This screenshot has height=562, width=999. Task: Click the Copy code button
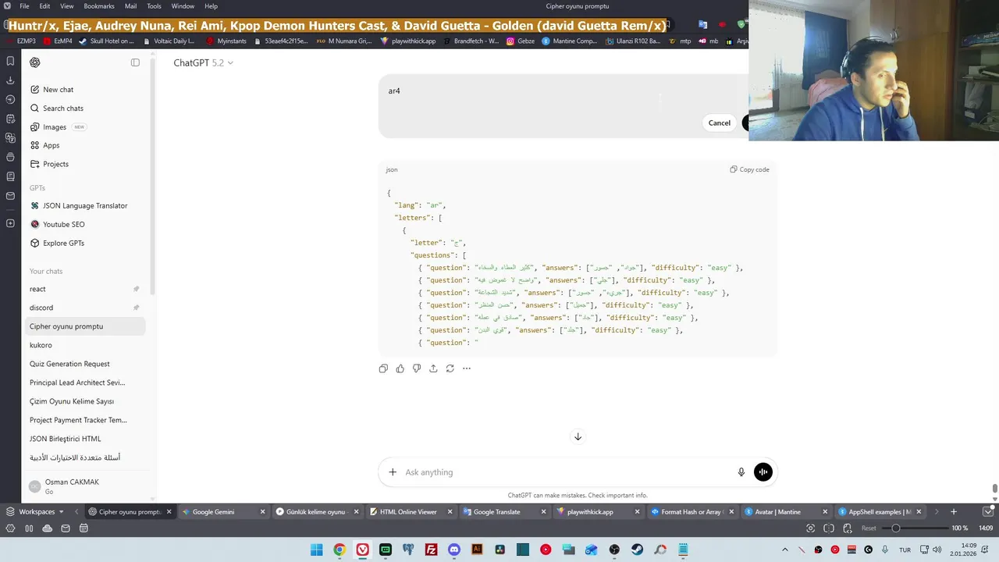click(x=749, y=169)
